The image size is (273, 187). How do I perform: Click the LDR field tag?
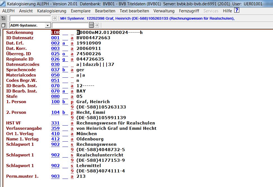tap(55, 33)
